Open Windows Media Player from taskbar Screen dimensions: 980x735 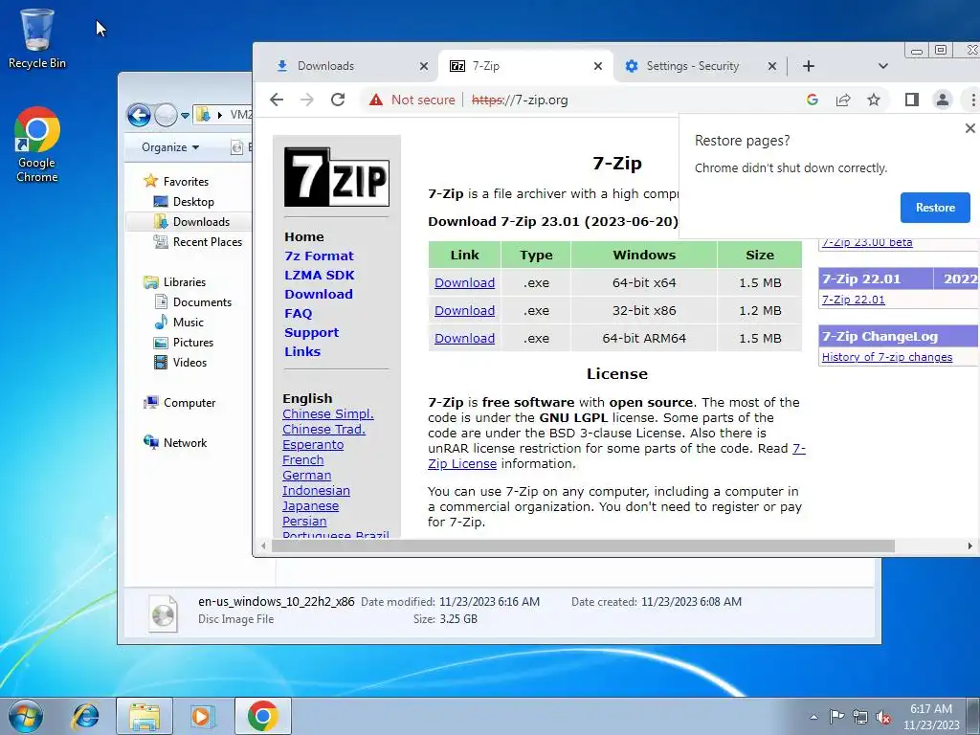point(203,716)
